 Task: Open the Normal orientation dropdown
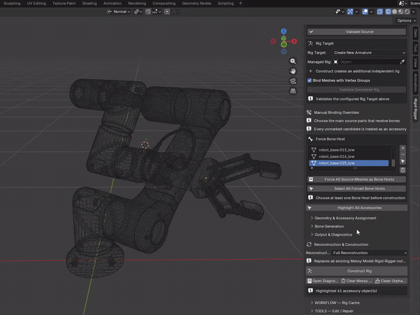118,12
